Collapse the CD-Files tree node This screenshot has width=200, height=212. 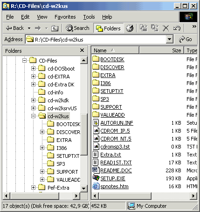(24, 60)
